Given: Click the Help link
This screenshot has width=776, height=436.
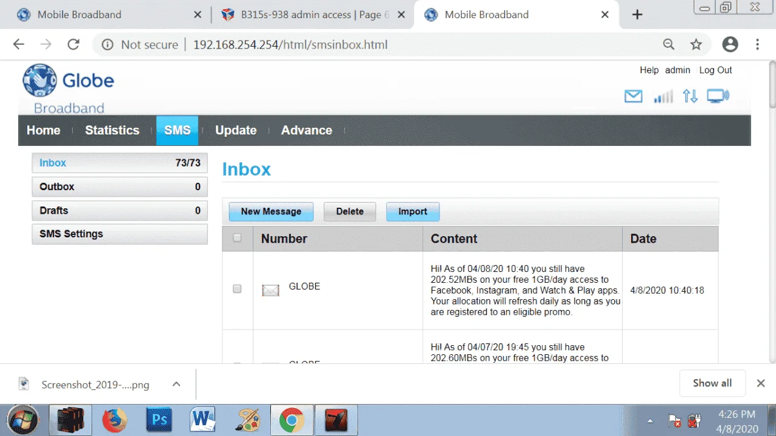Looking at the screenshot, I should [x=649, y=70].
